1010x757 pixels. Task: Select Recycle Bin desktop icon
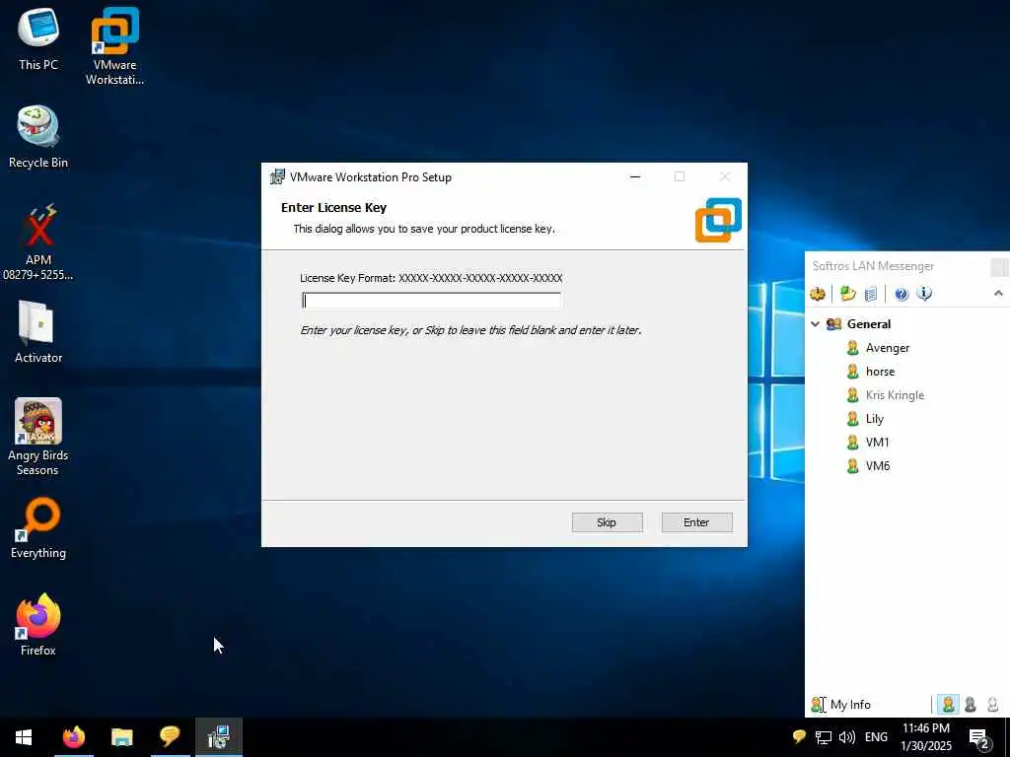coord(38,137)
